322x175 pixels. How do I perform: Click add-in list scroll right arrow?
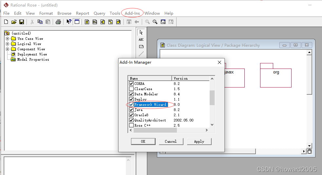click(207, 130)
